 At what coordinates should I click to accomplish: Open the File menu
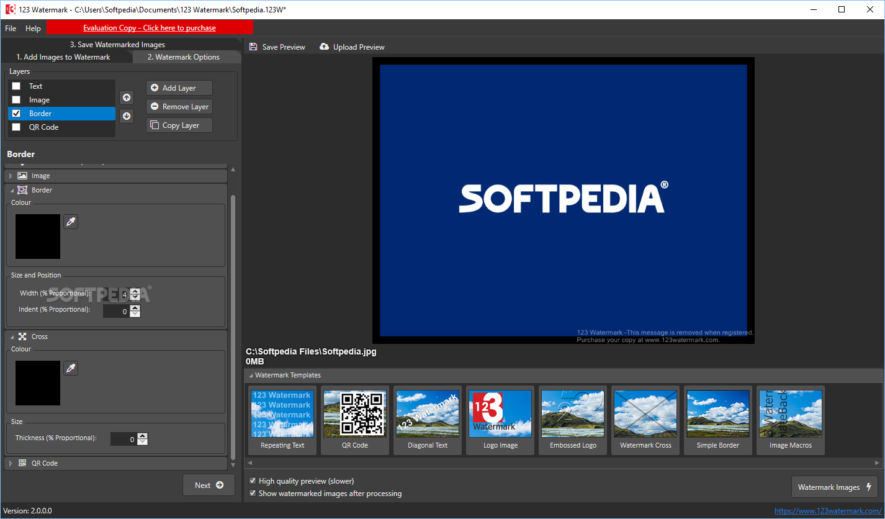(11, 29)
